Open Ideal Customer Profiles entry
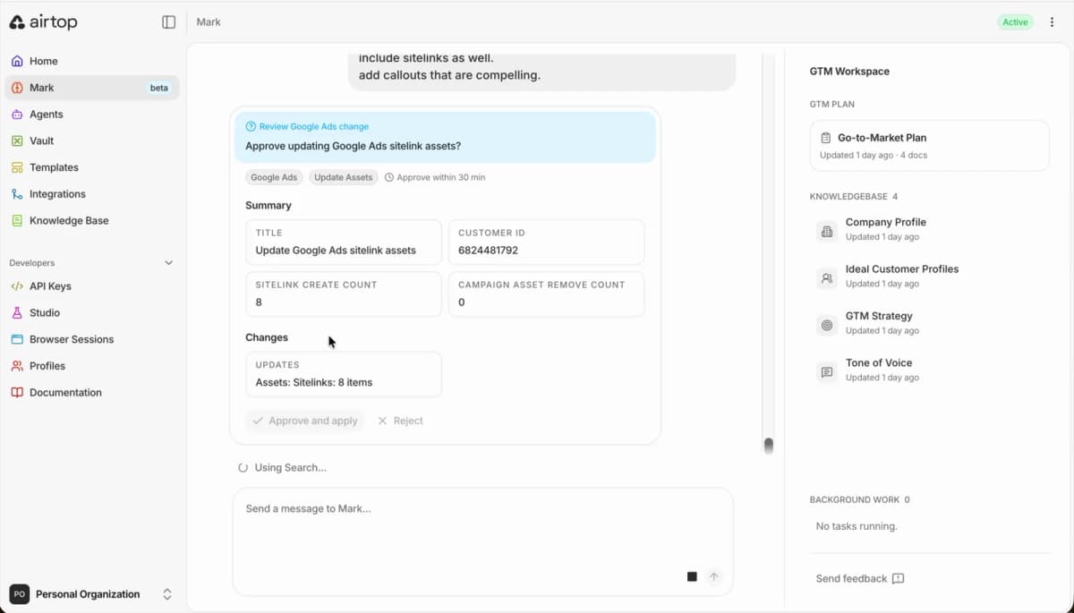 click(x=929, y=276)
